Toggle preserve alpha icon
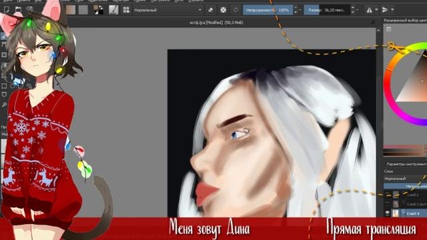 point(223,10)
